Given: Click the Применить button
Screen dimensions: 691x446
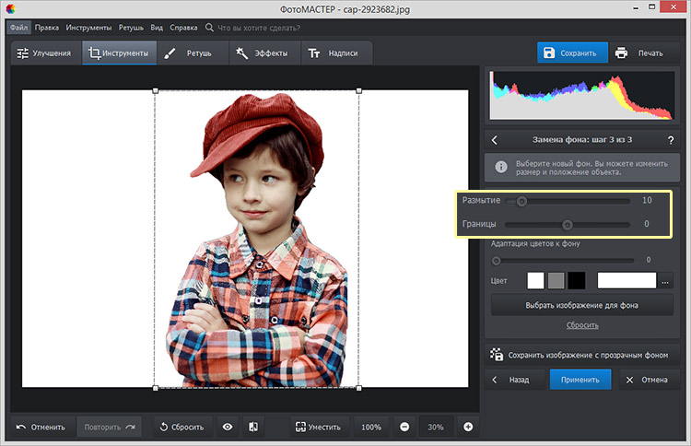Looking at the screenshot, I should click(580, 379).
